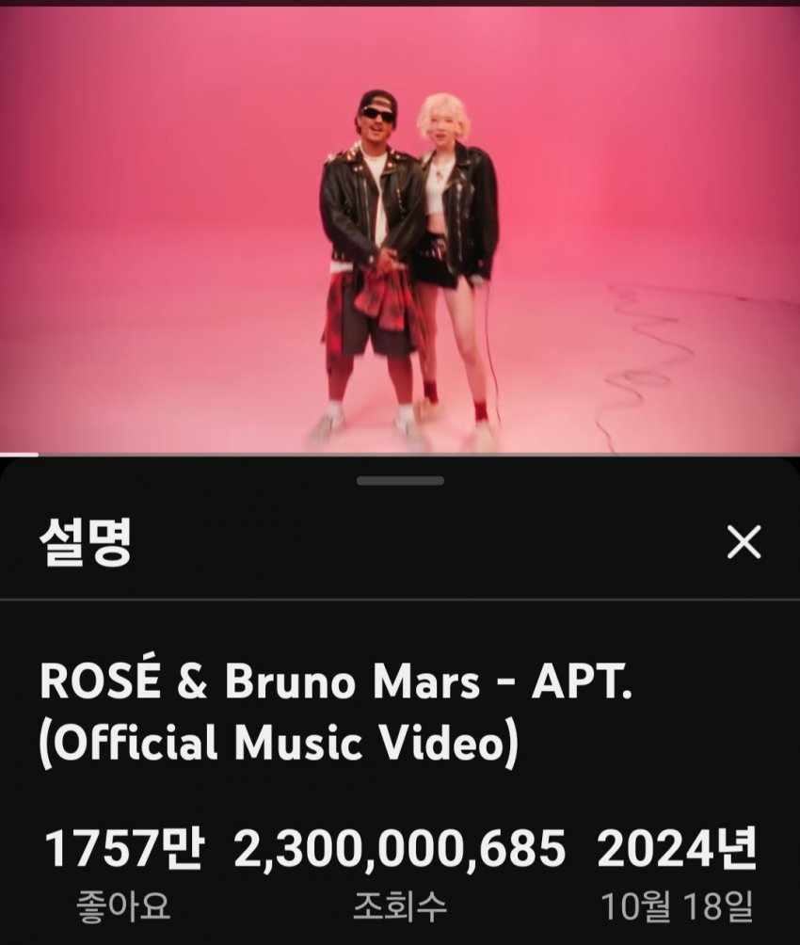800x945 pixels.
Task: Tap the 좋아요 label
Action: (x=123, y=906)
